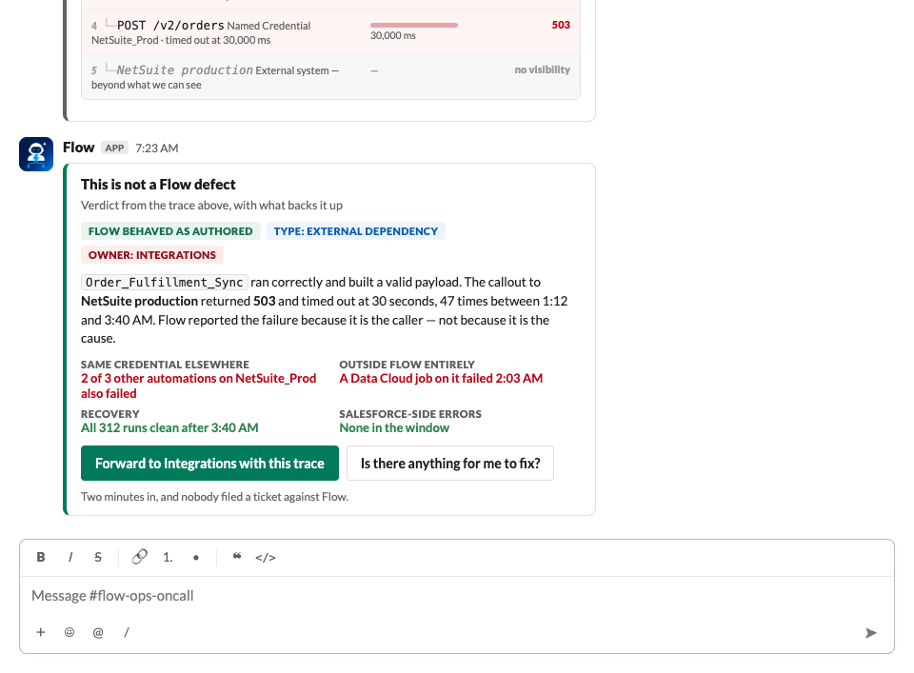The width and height of the screenshot is (914, 673).
Task: Click the Two minutes in footer note
Action: [x=214, y=497]
